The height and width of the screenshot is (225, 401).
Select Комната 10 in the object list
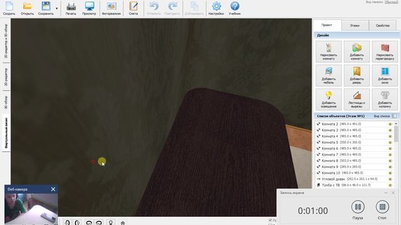(x=355, y=173)
